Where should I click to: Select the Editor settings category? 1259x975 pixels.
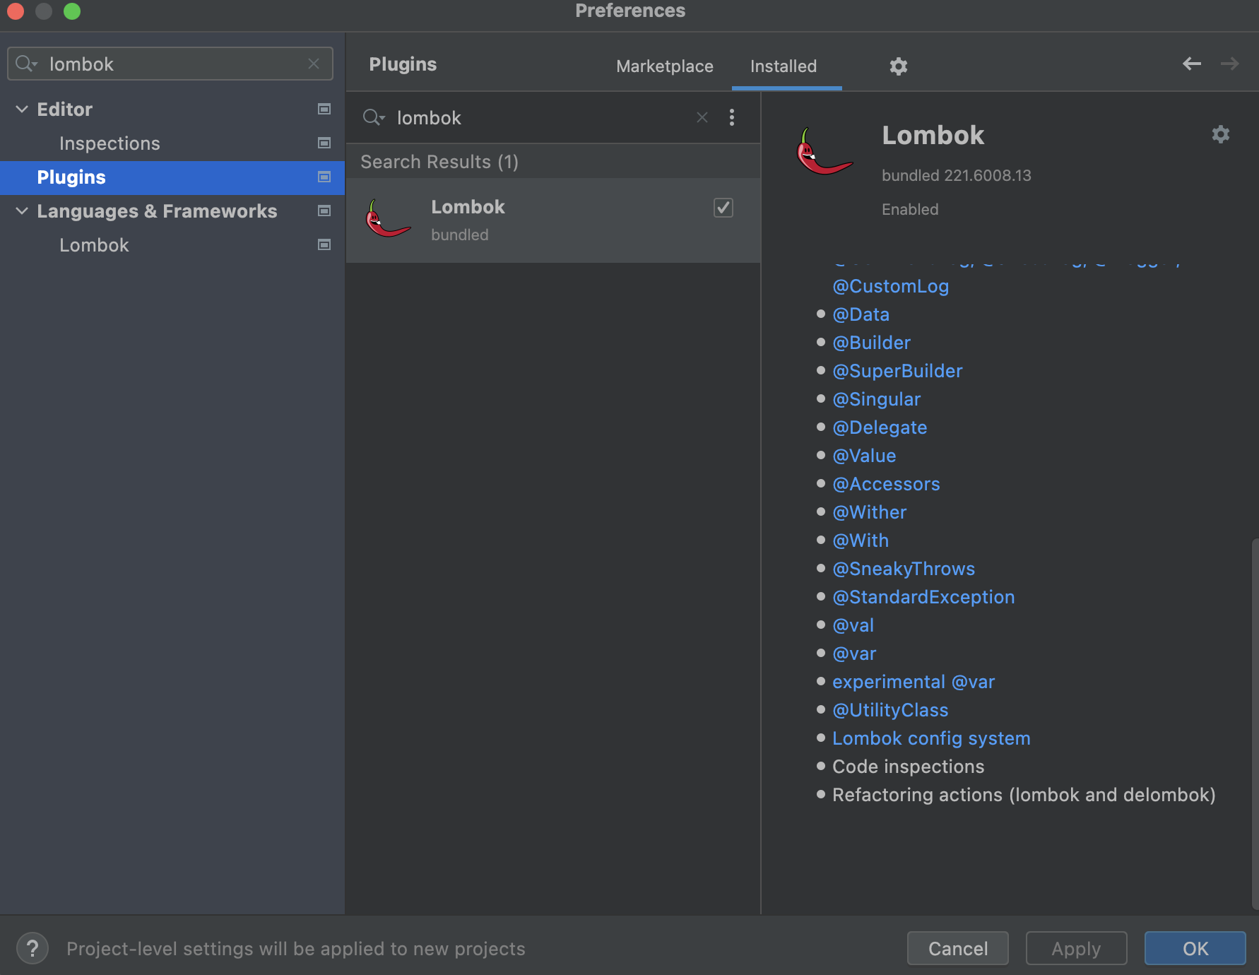pos(65,110)
